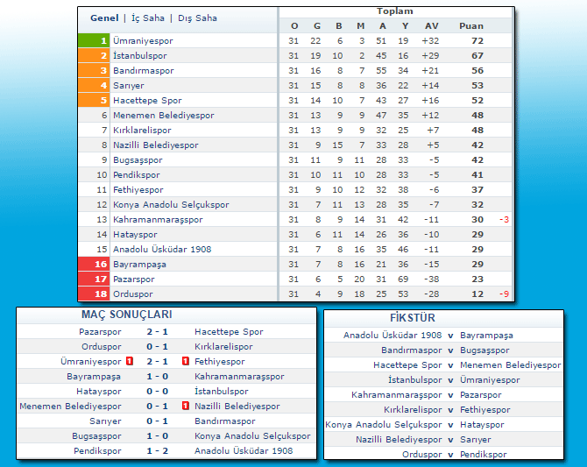Open Sarıyer in the standings table

128,86
